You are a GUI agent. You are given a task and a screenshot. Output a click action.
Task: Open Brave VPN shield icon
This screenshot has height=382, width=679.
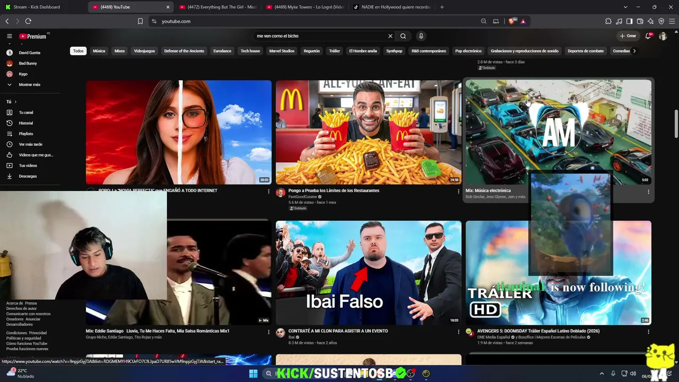coord(661,21)
